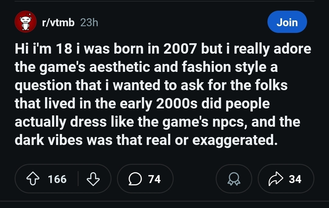Image resolution: width=329 pixels, height=208 pixels.
Task: Select the award pill button
Action: click(x=234, y=179)
